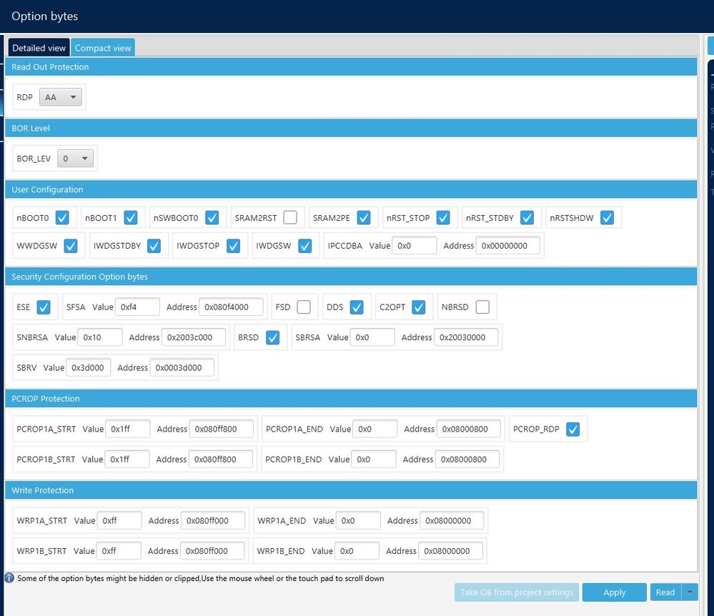This screenshot has width=714, height=616.
Task: Collapse the Security Configuration Option bytes header
Action: pyautogui.click(x=351, y=277)
